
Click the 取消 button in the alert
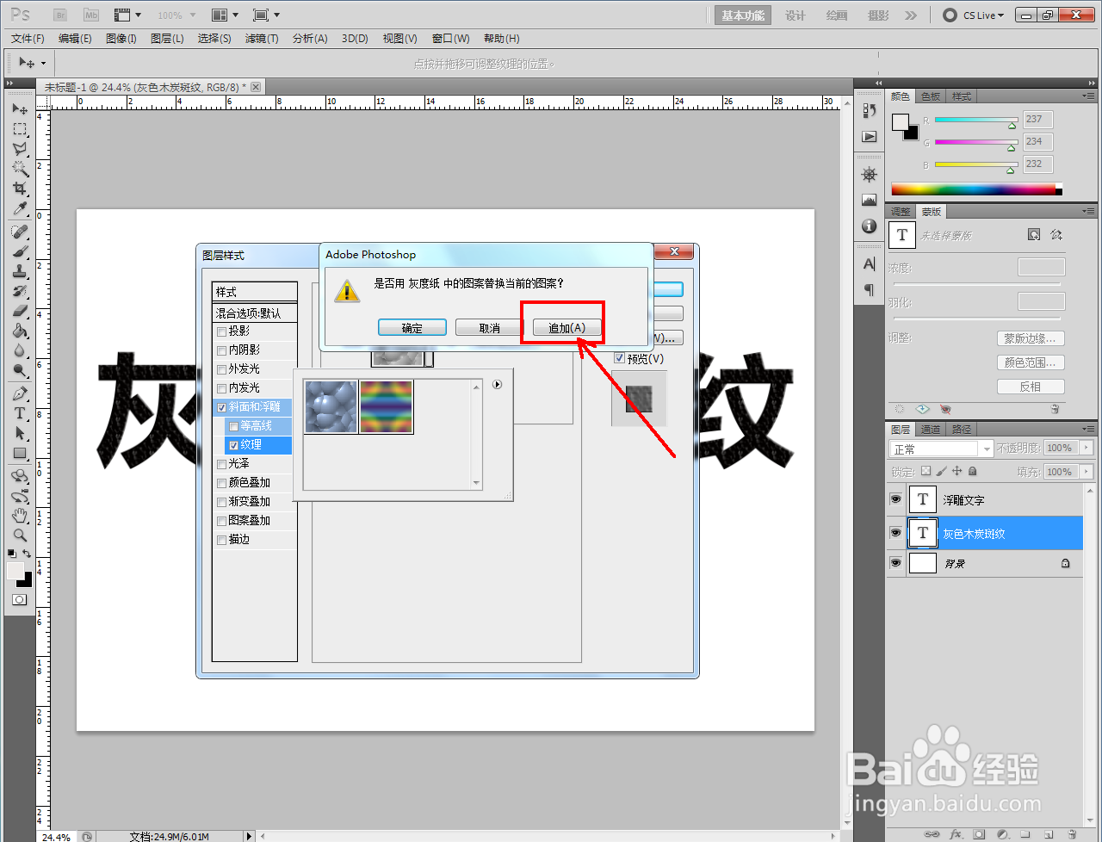tap(490, 328)
